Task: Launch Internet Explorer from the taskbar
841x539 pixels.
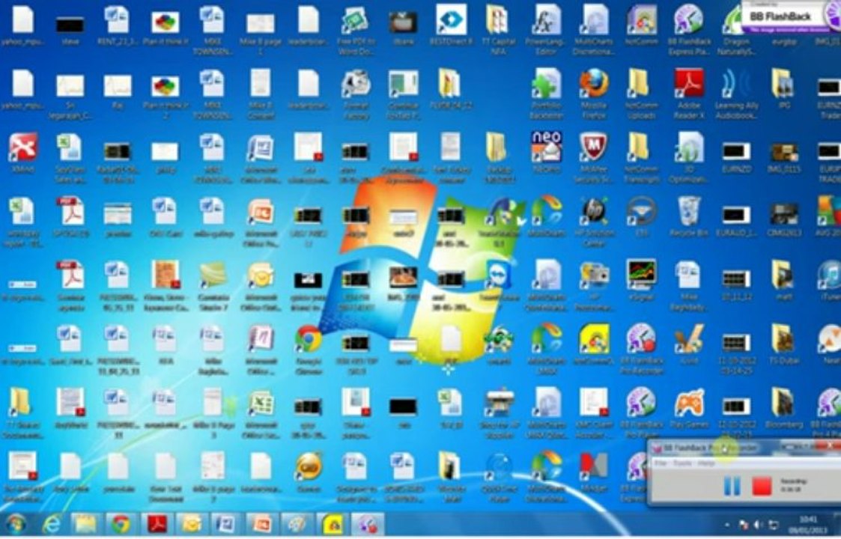Action: tap(52, 524)
